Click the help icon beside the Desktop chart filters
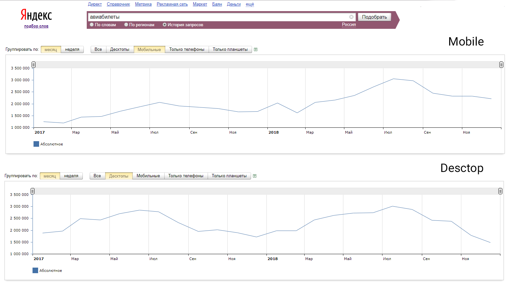Screen dimensions: 506x283 (x=255, y=176)
